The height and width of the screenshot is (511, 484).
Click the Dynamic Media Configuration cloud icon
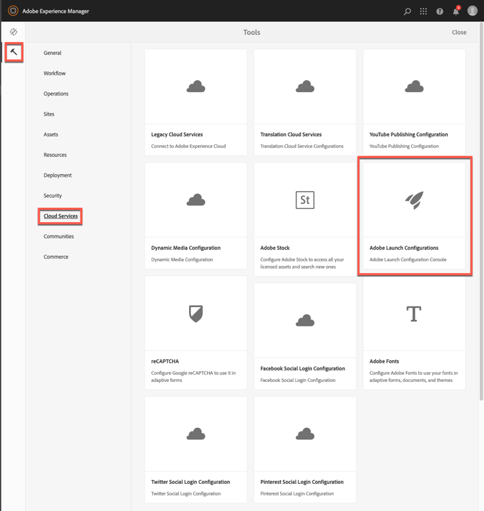(x=196, y=200)
